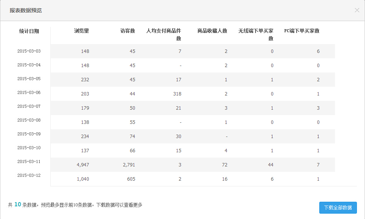The image size is (365, 219).
Task: Click 商品收藏人数 value 16
Action: [225, 179]
